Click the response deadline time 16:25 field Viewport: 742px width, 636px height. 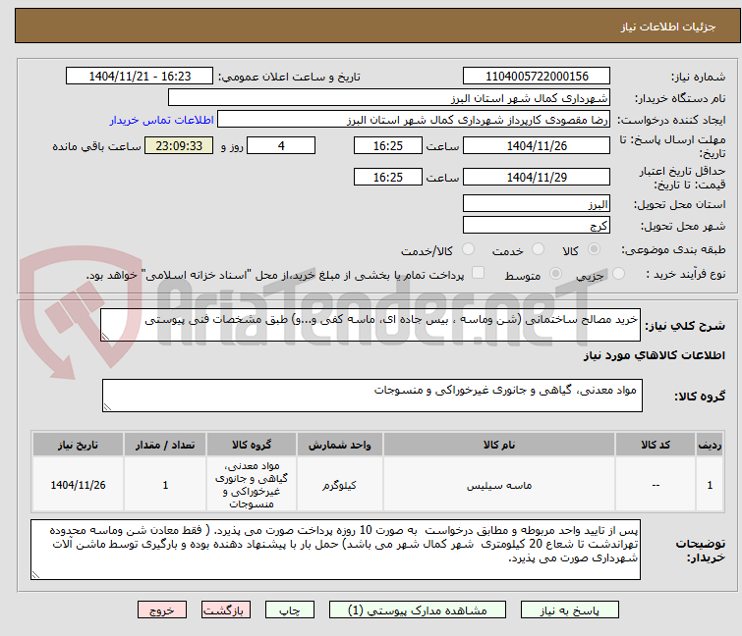click(x=388, y=145)
